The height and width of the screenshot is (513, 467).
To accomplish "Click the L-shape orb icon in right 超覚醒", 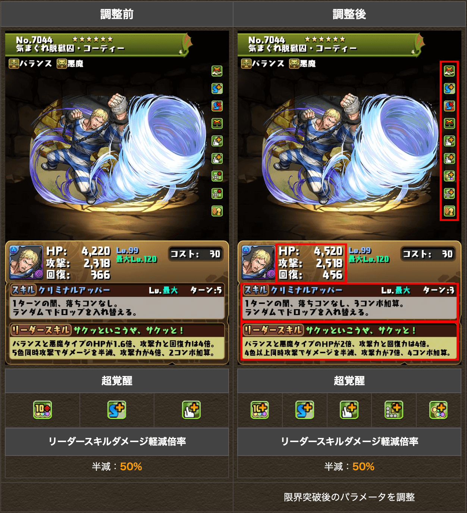I will pyautogui.click(x=394, y=410).
